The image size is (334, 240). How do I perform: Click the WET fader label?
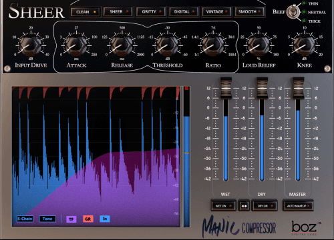pos(225,194)
